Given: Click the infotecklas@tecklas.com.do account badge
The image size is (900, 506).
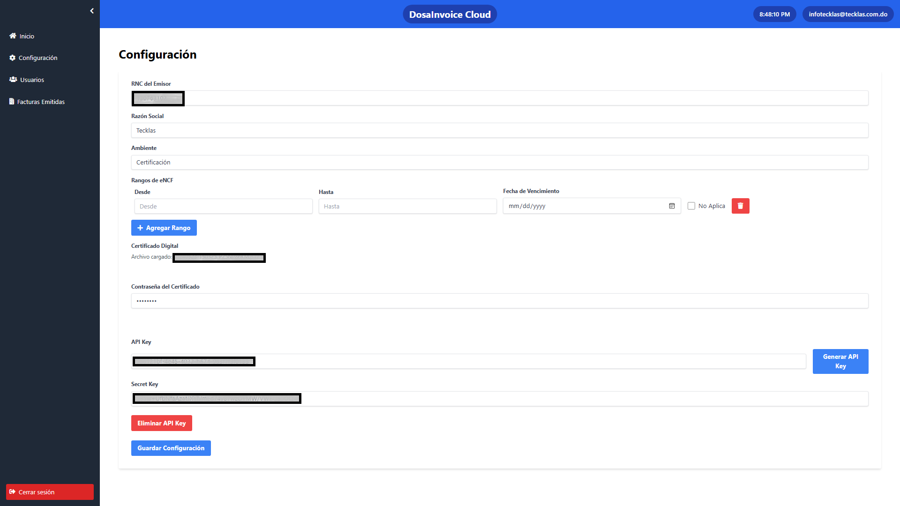Looking at the screenshot, I should [847, 14].
